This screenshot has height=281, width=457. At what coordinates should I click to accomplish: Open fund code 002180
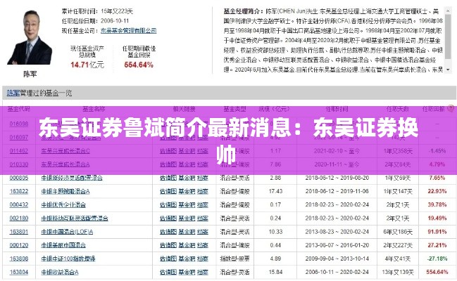pyautogui.click(x=19, y=218)
